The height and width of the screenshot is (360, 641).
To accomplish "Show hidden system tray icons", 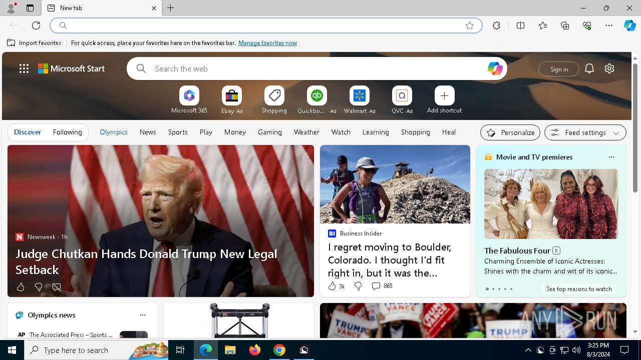I will pos(528,350).
